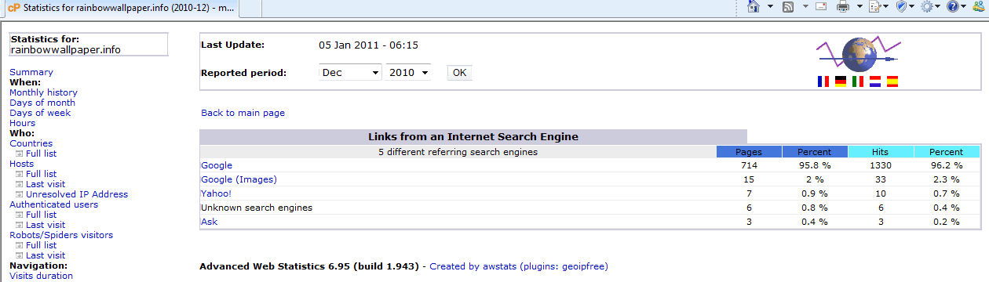Open the 2010 year dropdown
The width and height of the screenshot is (989, 282).
pos(409,72)
